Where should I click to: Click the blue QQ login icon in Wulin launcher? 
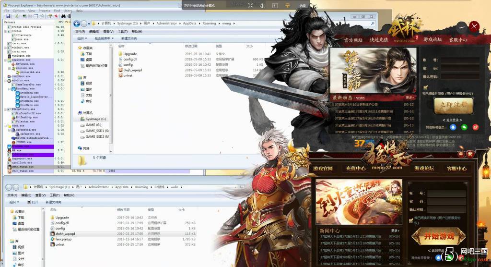(453, 127)
